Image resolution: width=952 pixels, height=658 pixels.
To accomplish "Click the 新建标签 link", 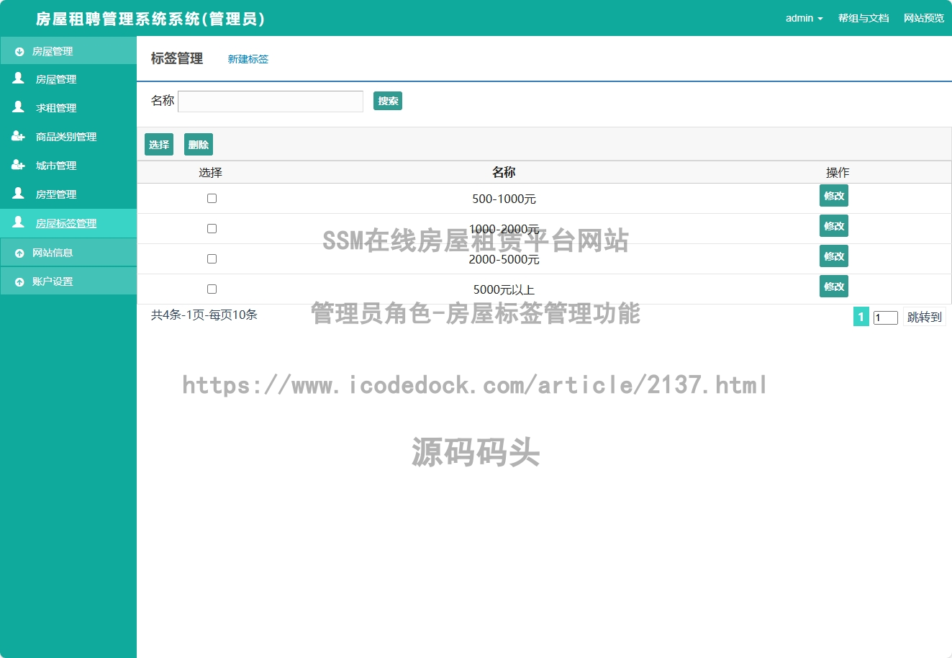I will [x=248, y=59].
